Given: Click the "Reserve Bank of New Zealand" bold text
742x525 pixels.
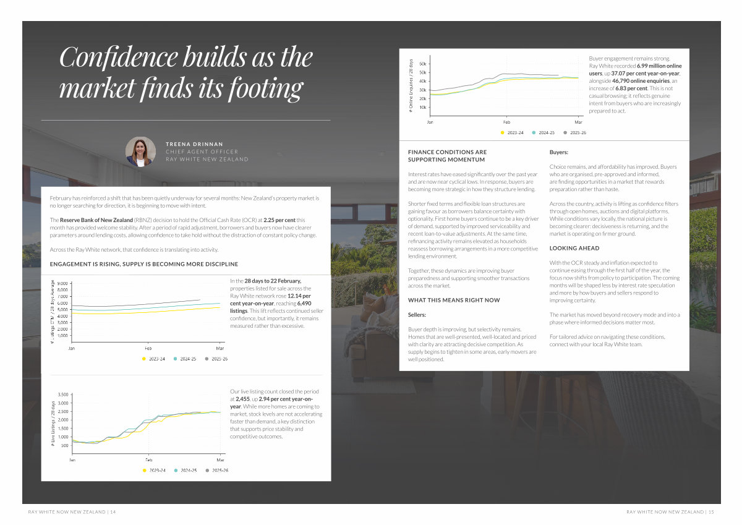Looking at the screenshot, I should point(96,221).
